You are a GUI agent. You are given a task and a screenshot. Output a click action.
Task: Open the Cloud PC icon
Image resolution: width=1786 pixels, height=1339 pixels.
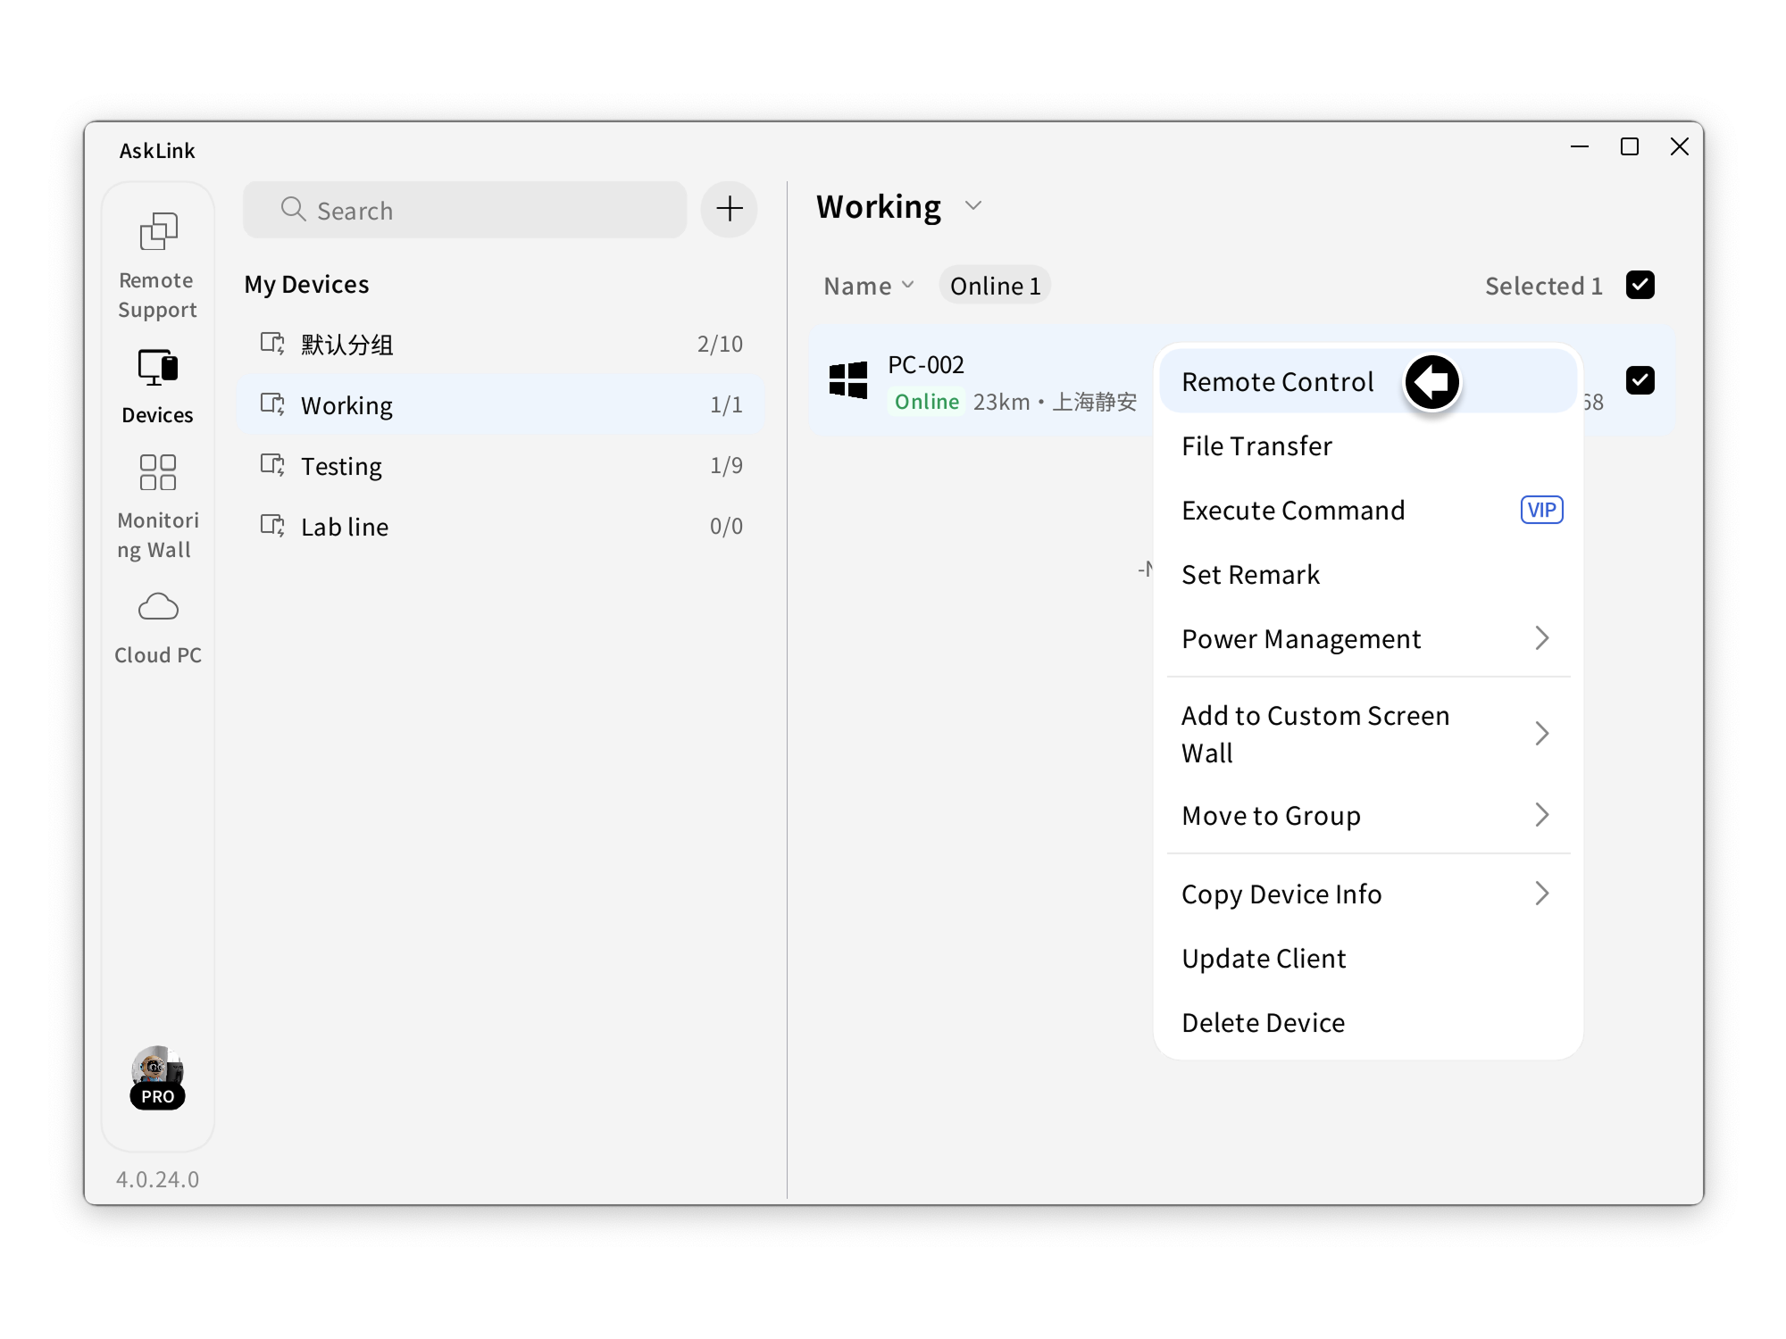click(158, 607)
